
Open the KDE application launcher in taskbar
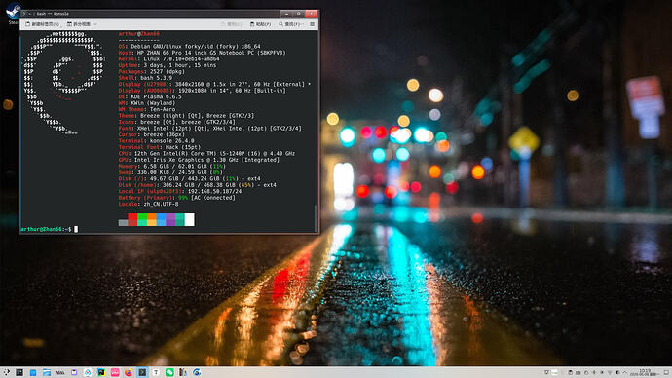point(6,372)
